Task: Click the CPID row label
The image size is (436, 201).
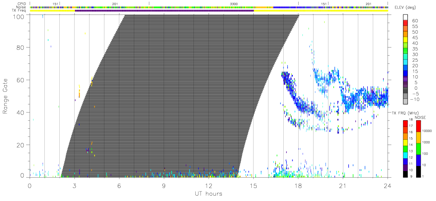Action: (21, 4)
